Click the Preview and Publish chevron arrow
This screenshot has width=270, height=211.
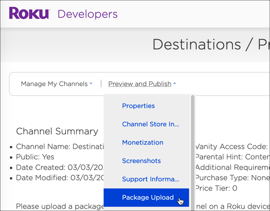pyautogui.click(x=175, y=83)
